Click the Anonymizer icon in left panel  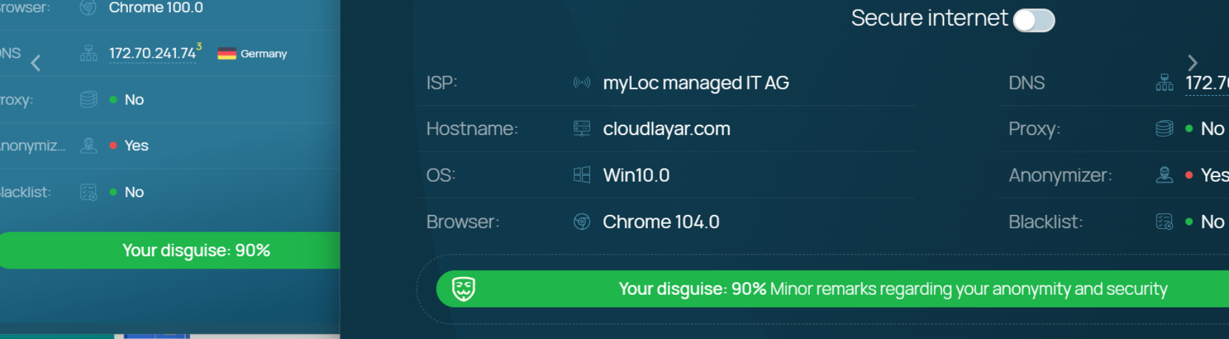point(88,145)
